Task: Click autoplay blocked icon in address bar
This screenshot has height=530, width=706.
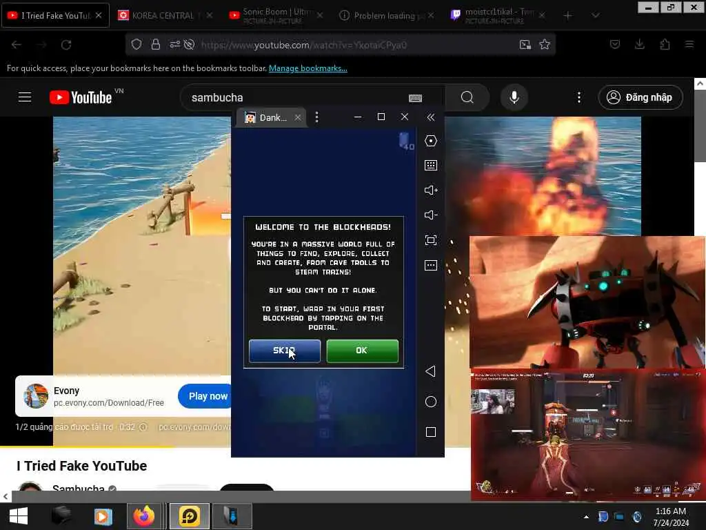Action: coord(190,44)
